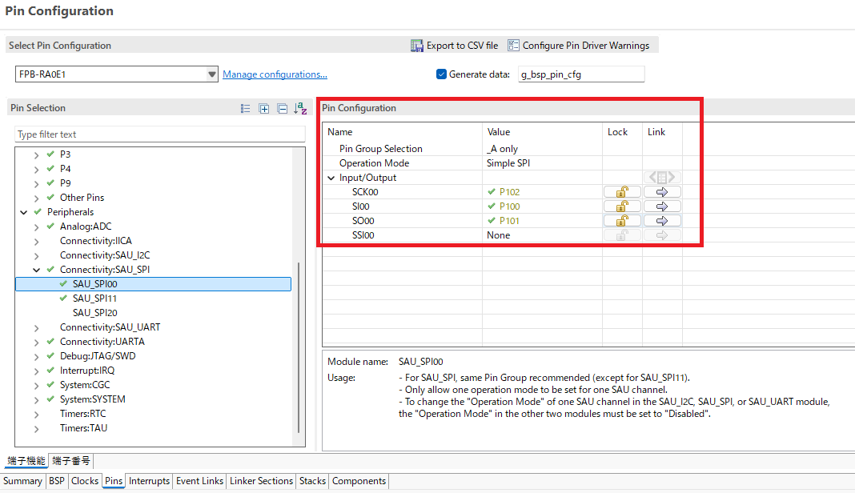The width and height of the screenshot is (855, 493).
Task: Follow the link arrow for SI00
Action: [662, 206]
